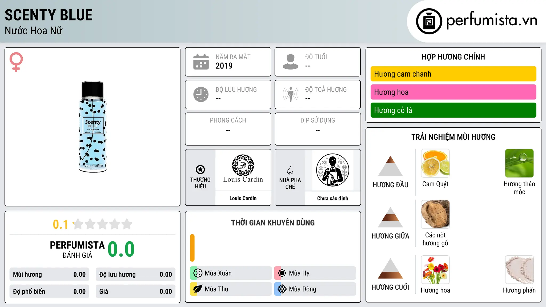The image size is (546, 307).
Task: Click the person icon beside Độ tuổi
Action: point(291,62)
